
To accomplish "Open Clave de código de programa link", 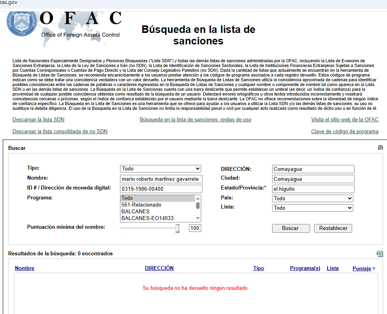I will [x=345, y=132].
